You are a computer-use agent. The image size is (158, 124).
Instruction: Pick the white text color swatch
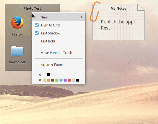44,75
